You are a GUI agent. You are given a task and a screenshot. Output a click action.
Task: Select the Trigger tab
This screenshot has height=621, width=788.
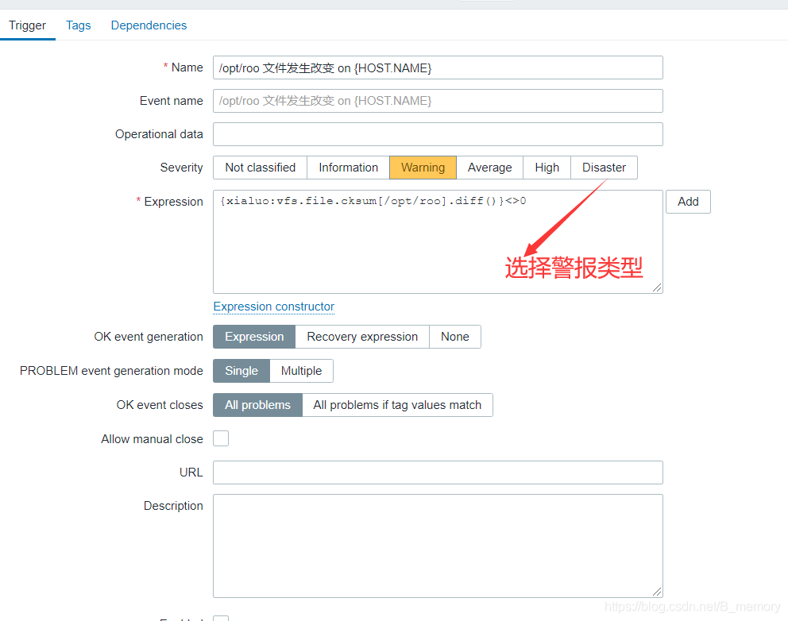point(28,25)
